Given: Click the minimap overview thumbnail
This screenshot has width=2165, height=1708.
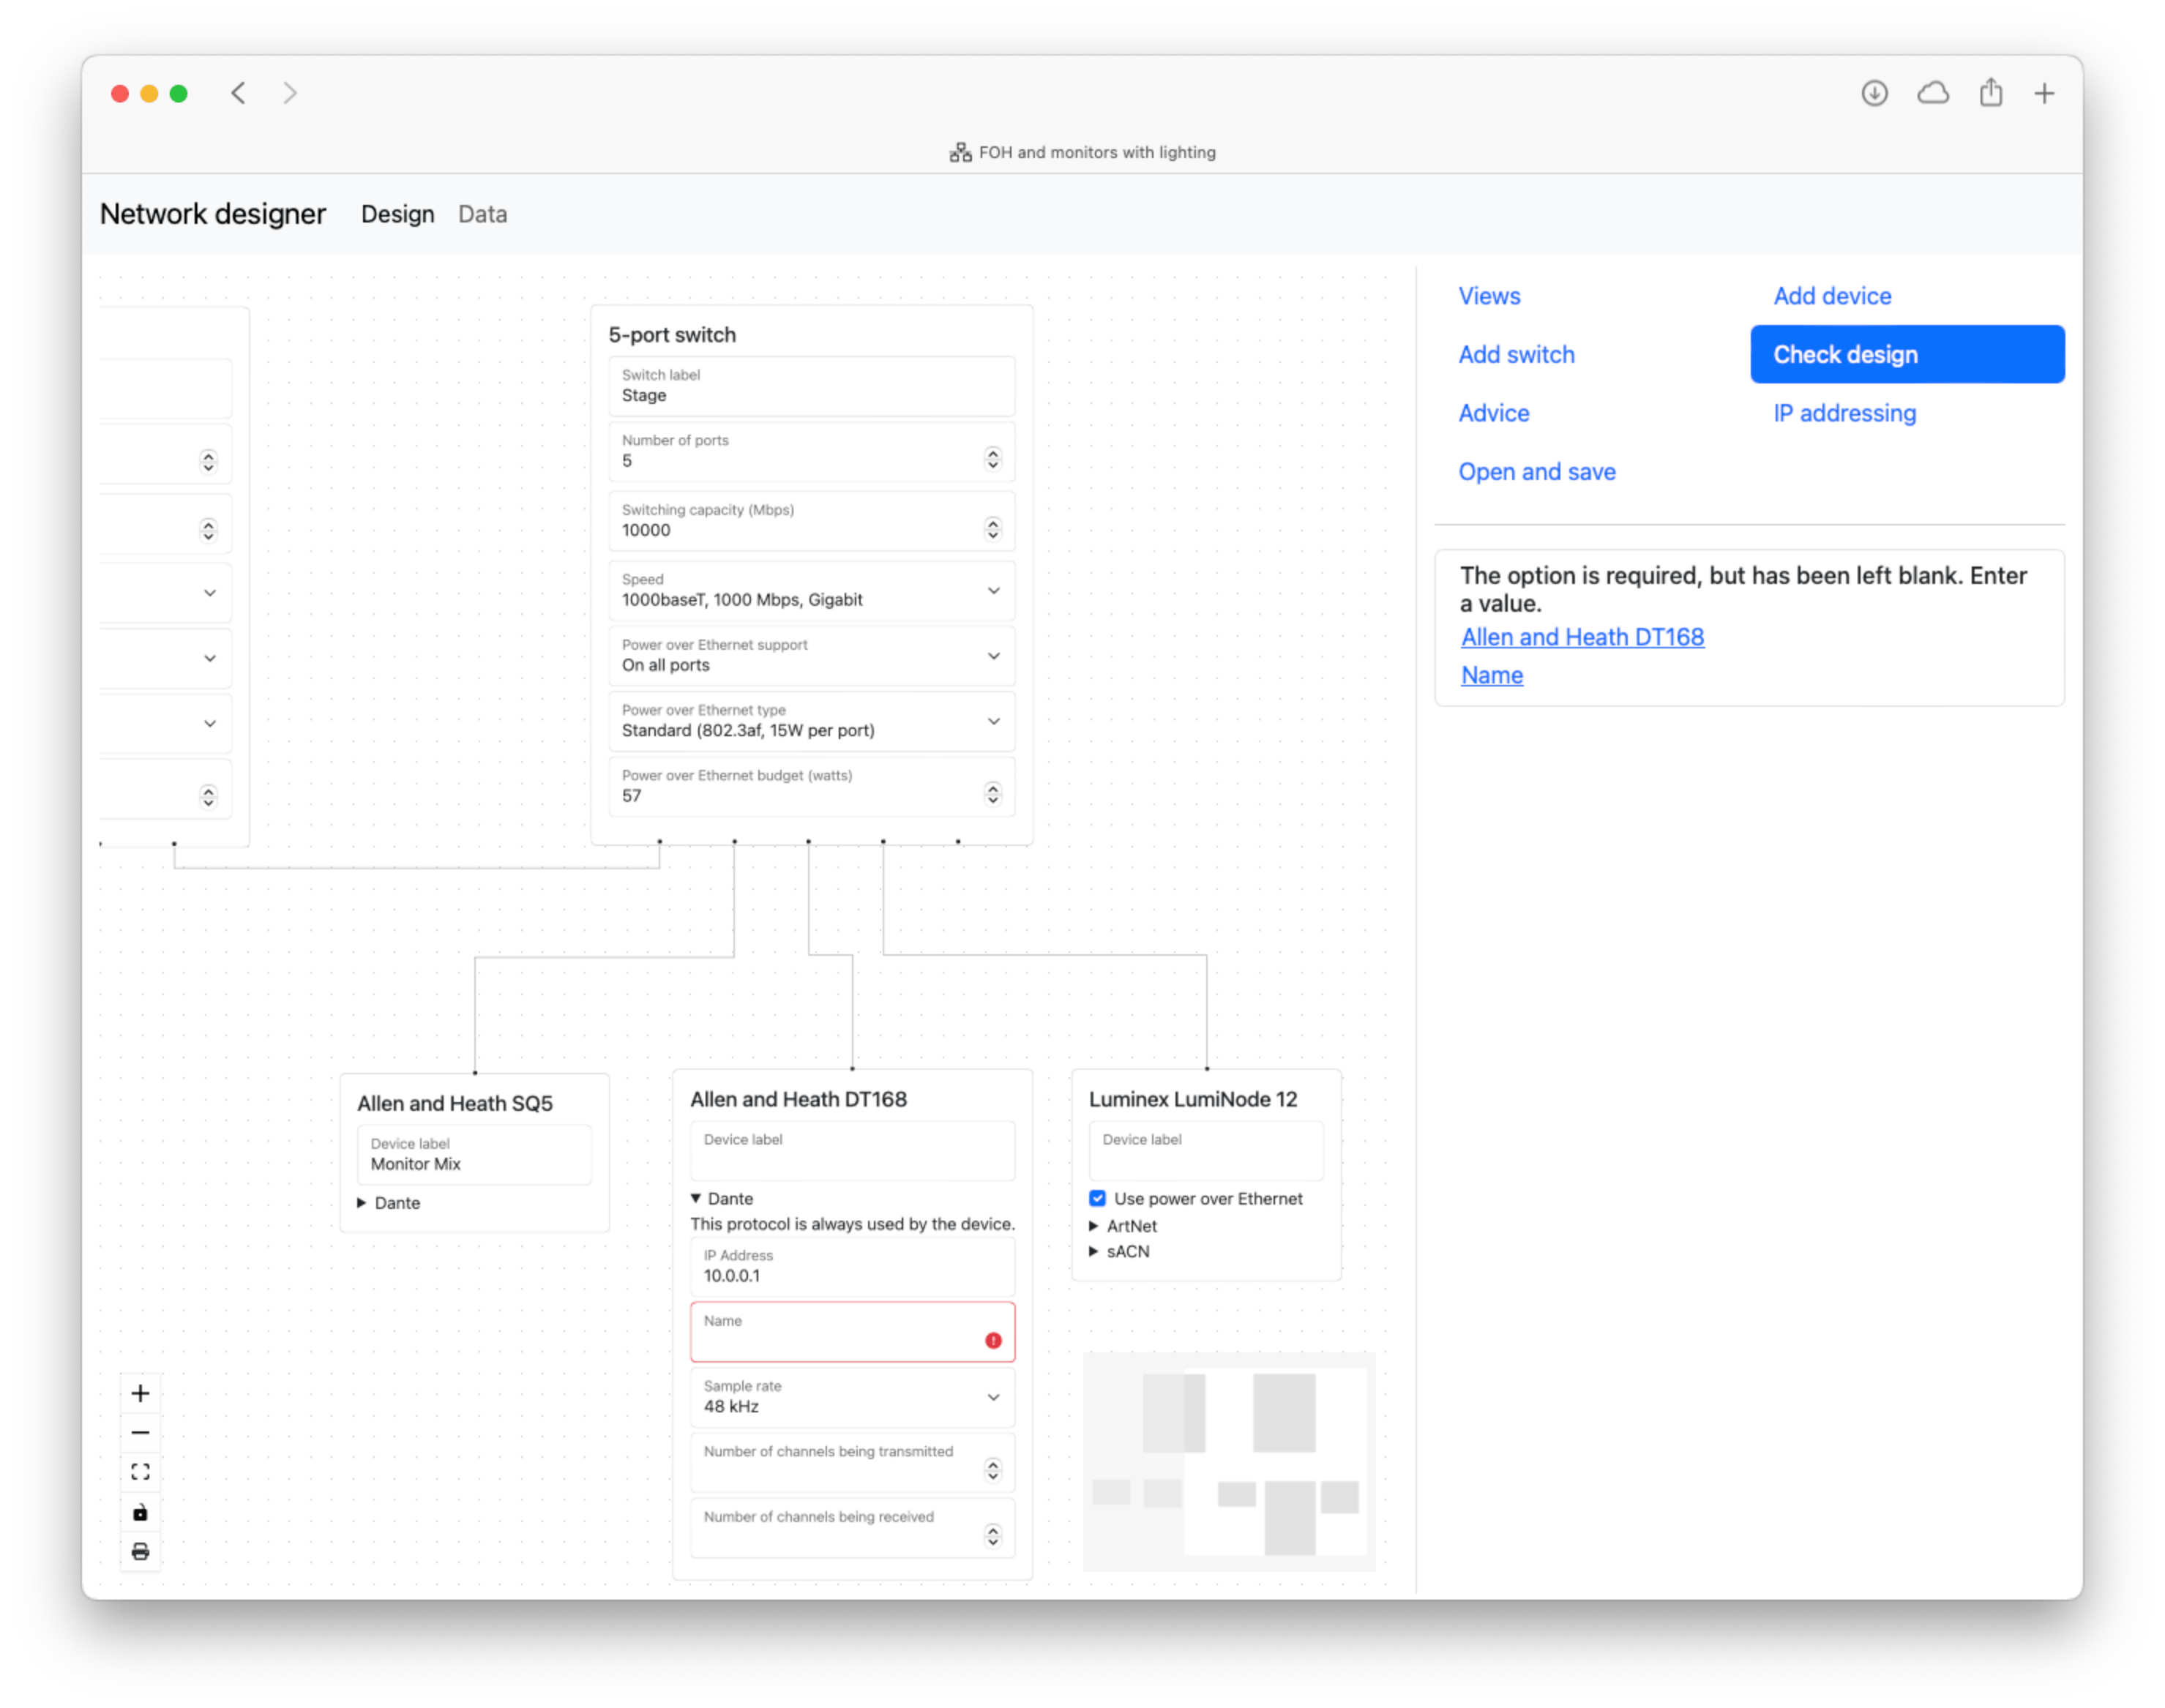Looking at the screenshot, I should [1229, 1461].
